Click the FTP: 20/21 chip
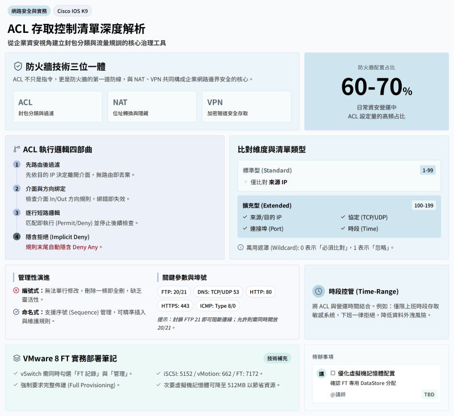This screenshot has height=416, width=454. pyautogui.click(x=174, y=292)
